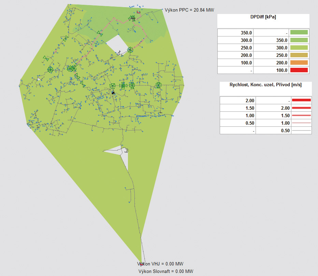Select the Rychlost, Konc. uzel, Přívod legend header
Screen dimensions: 318x276
(265, 85)
